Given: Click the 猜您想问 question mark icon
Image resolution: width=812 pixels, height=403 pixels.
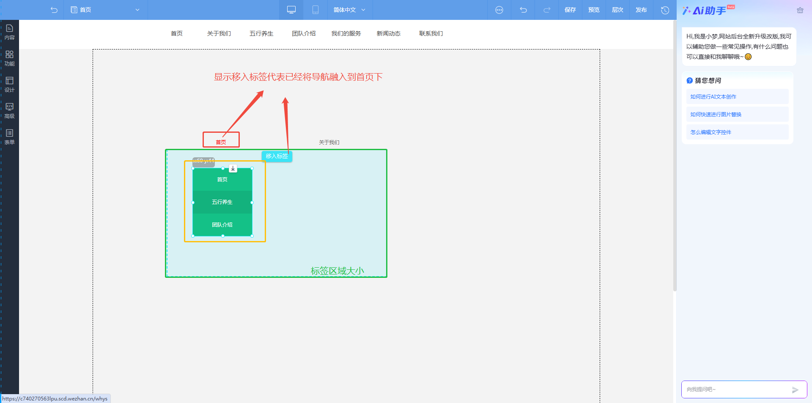Looking at the screenshot, I should [689, 80].
